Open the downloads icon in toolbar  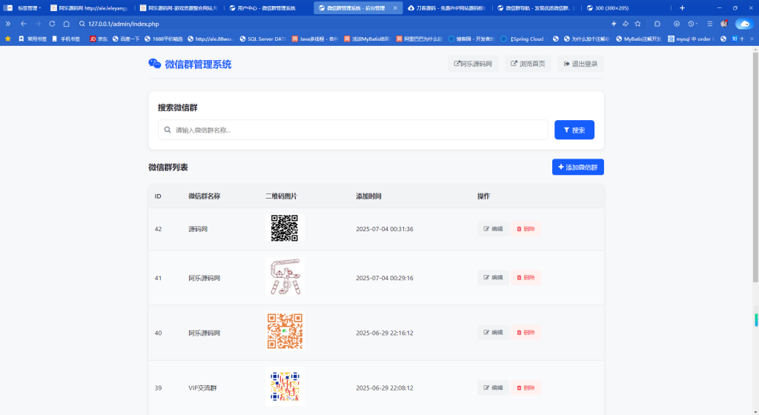(x=677, y=24)
